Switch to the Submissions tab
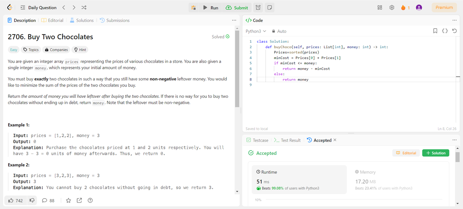463x209 pixels. pos(115,20)
